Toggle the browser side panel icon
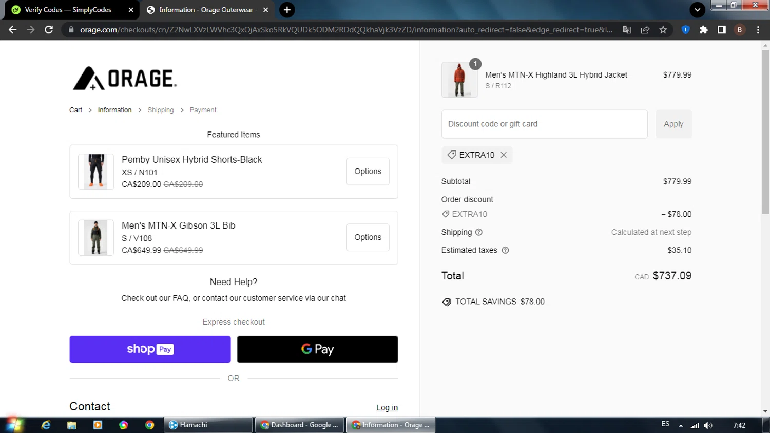Viewport: 770px width, 433px height. (x=722, y=30)
